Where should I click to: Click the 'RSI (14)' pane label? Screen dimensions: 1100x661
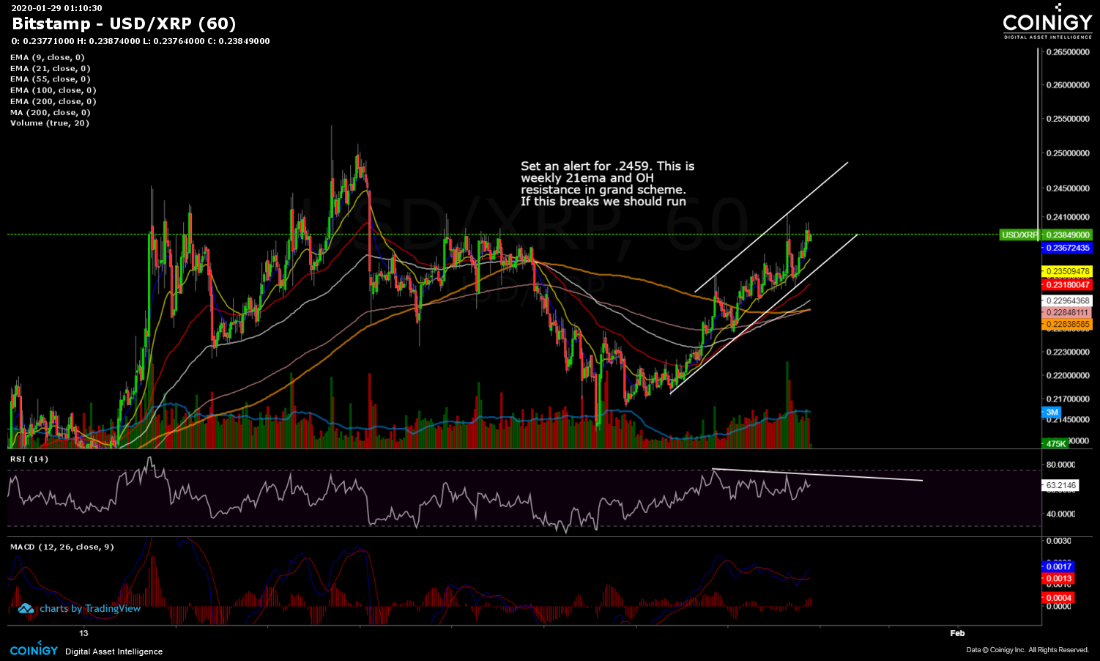pos(29,459)
